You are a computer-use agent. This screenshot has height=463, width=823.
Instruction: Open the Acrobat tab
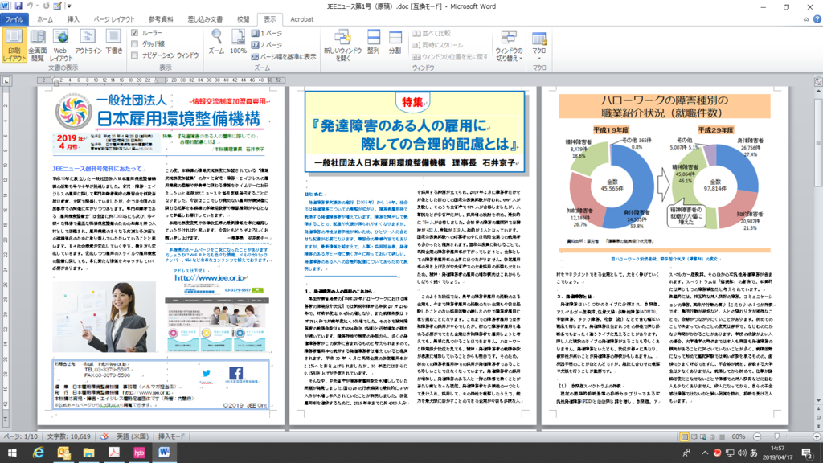[x=302, y=19]
